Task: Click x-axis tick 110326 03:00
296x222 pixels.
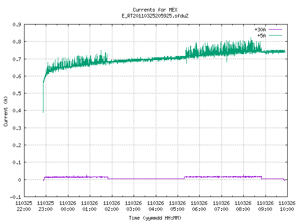Action: point(134,206)
